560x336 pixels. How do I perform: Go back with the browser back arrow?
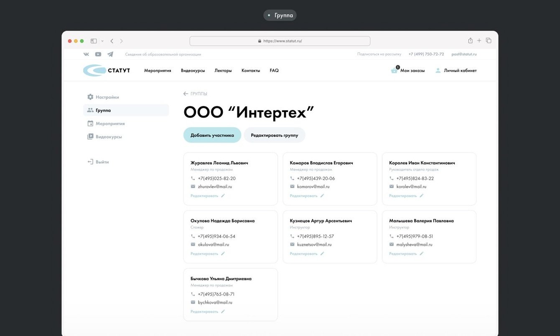click(112, 41)
